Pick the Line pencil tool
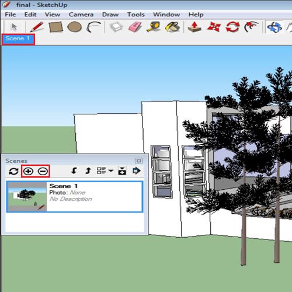This screenshot has height=292, width=292. coord(37,27)
